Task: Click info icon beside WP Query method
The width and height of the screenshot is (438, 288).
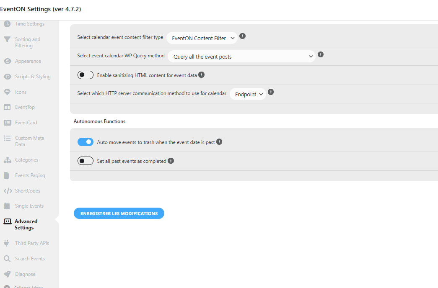Action: click(x=321, y=54)
